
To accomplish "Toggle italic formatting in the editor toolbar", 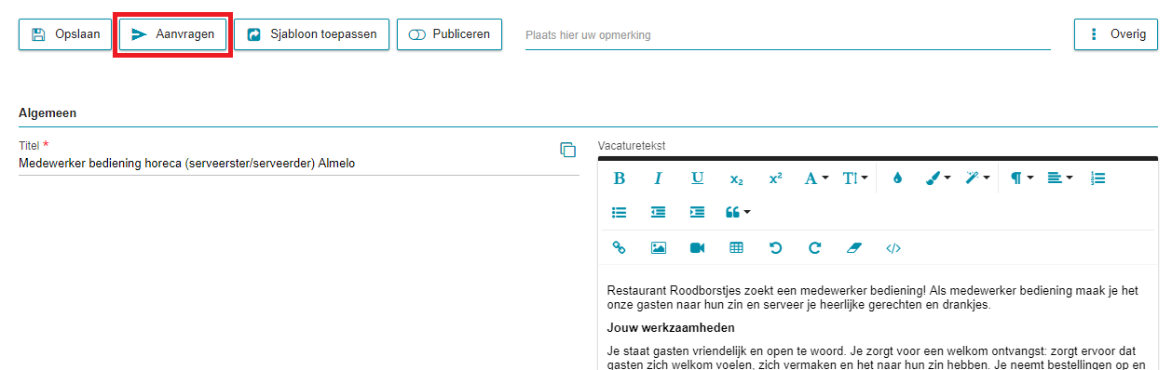I will [658, 178].
